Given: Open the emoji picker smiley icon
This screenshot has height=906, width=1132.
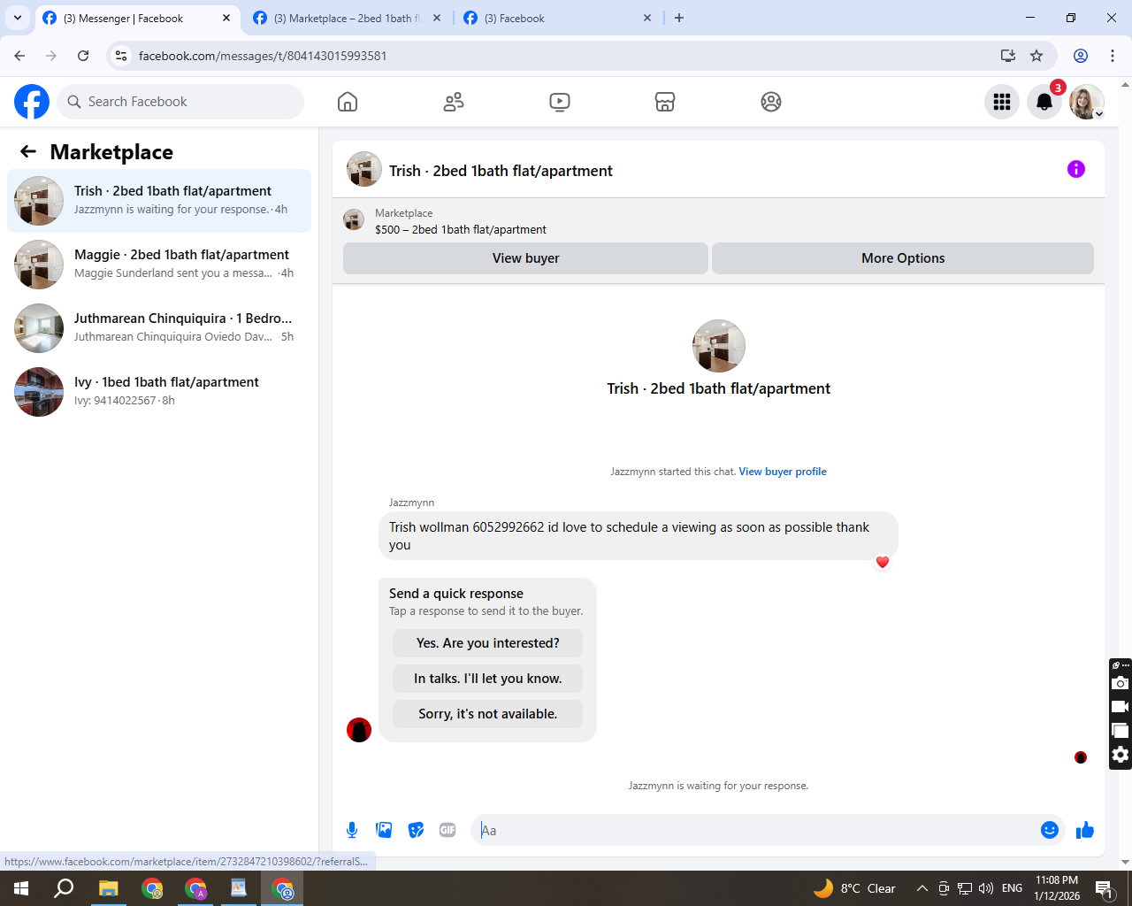Looking at the screenshot, I should [x=1050, y=830].
